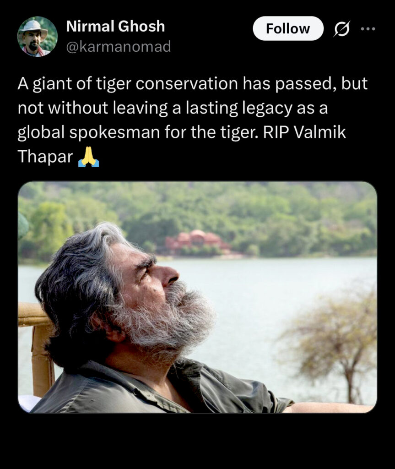395x469 pixels.
Task: Click the tweet text about tiger conservation
Action: (192, 120)
